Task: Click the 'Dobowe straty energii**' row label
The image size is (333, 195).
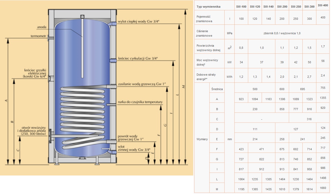Action: coord(206,77)
